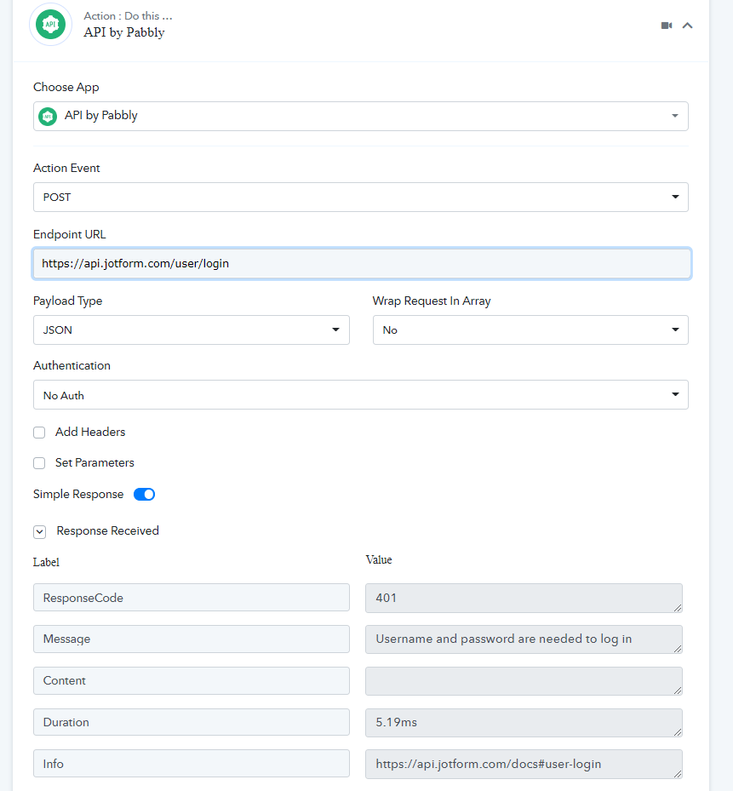Click the Duration label field

(192, 722)
